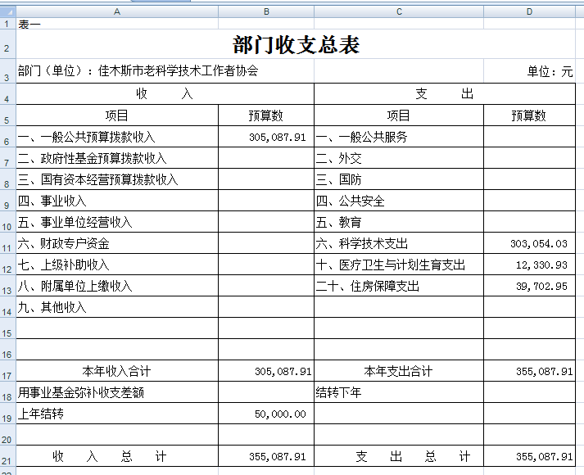Click 预算数 header in column B
Viewport: 584px width, 475px height.
tap(266, 115)
